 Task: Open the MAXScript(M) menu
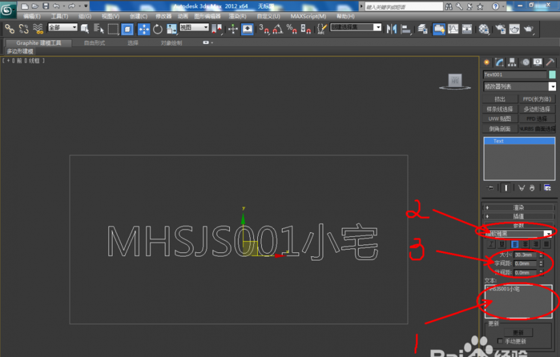click(x=308, y=16)
